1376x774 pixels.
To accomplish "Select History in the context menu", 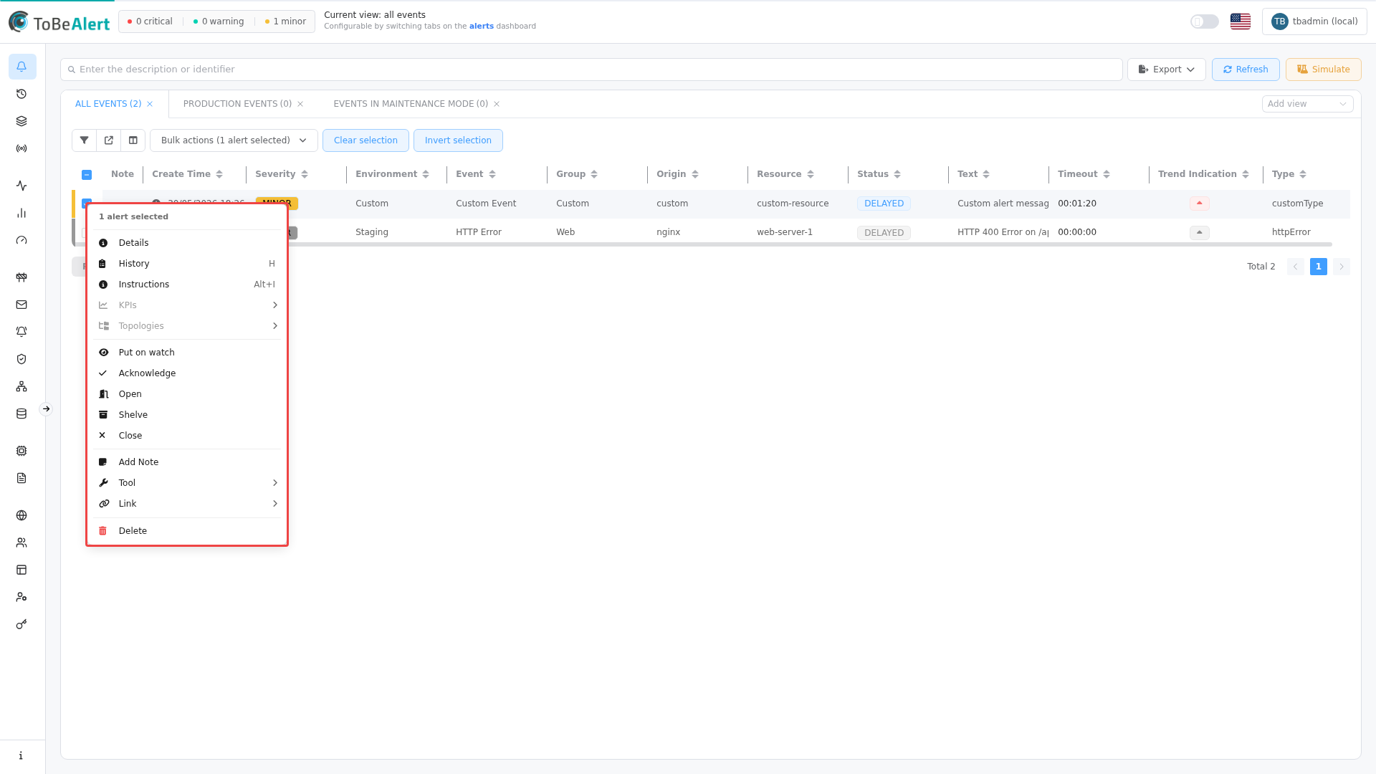I will (x=187, y=264).
